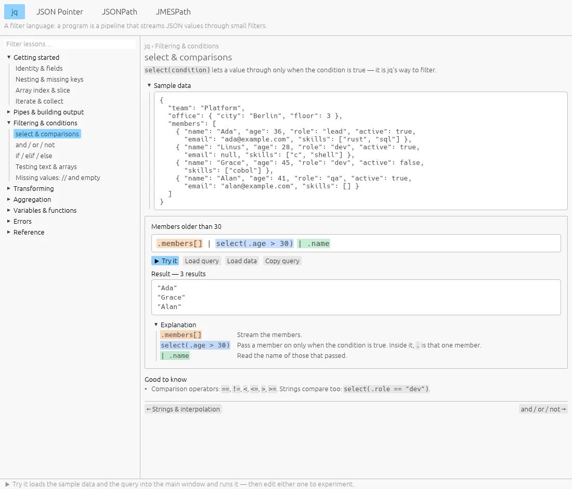572x489 pixels.
Task: Click .members[] in the Explanation list
Action: coord(181,335)
